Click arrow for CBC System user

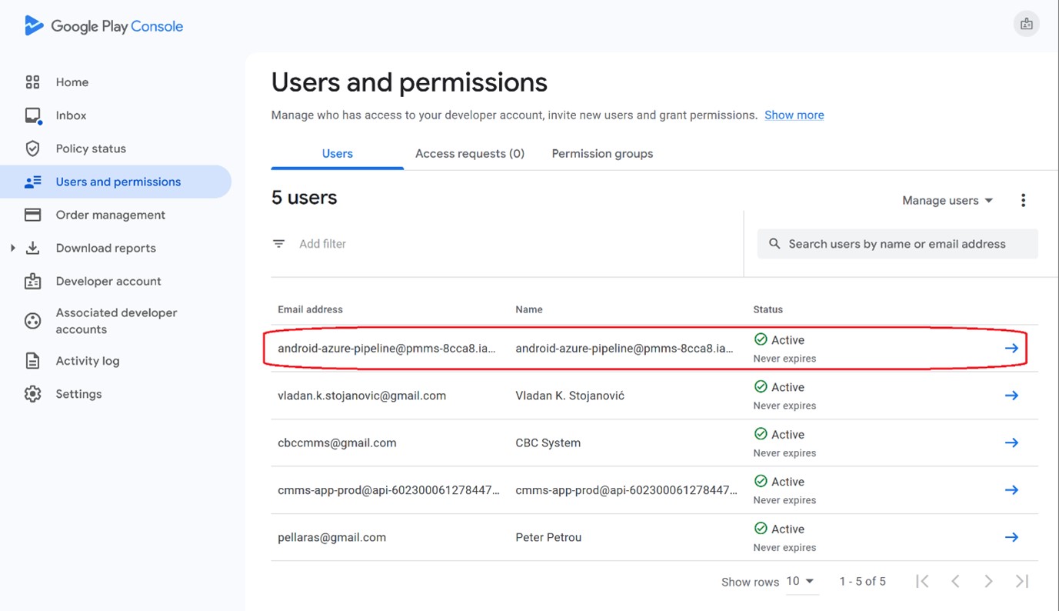pyautogui.click(x=1011, y=443)
